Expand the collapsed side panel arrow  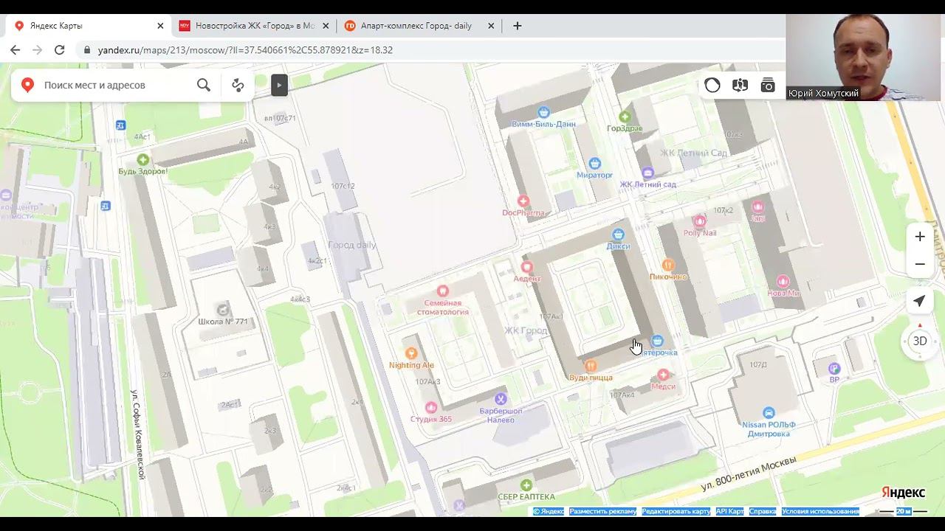279,86
